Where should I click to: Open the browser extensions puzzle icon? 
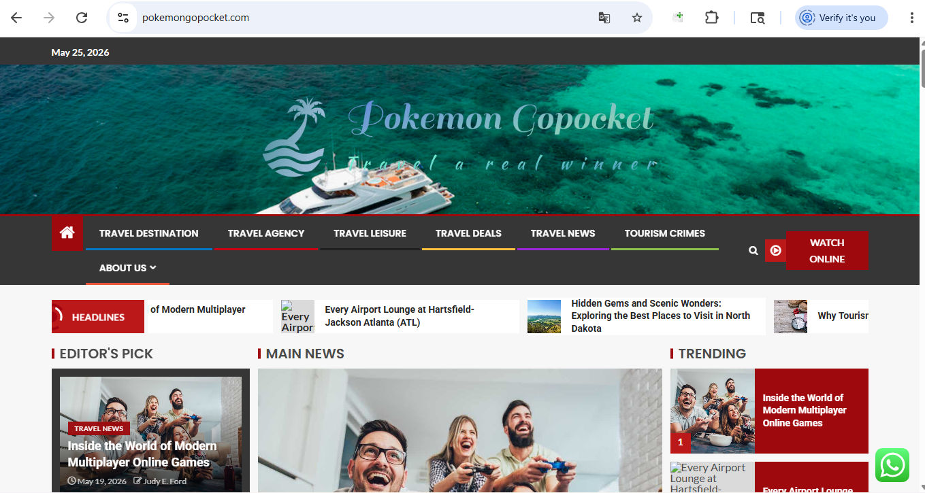click(711, 18)
